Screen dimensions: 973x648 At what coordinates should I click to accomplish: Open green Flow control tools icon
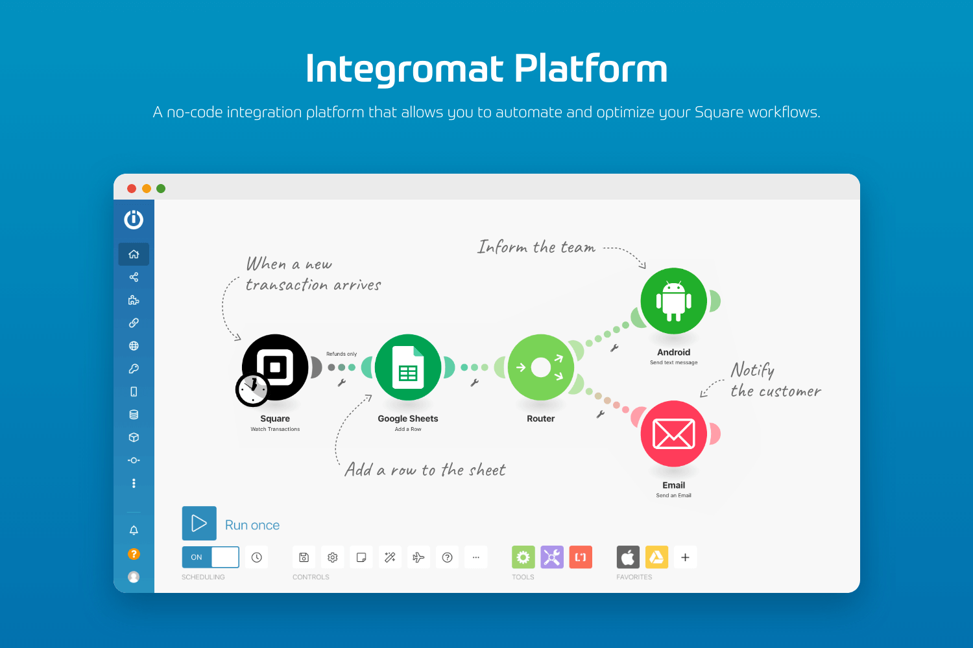(523, 557)
